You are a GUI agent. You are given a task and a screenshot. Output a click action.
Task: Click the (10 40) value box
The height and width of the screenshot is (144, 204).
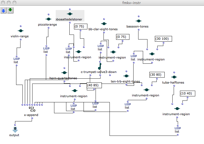188,94
